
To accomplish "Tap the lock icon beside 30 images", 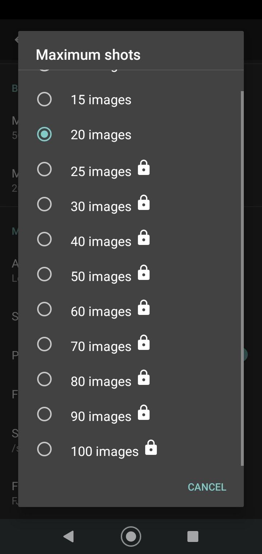I will [144, 203].
